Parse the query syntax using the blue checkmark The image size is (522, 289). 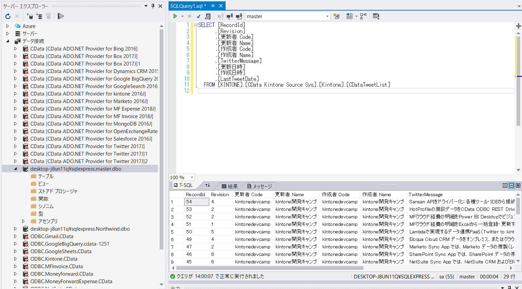point(199,16)
